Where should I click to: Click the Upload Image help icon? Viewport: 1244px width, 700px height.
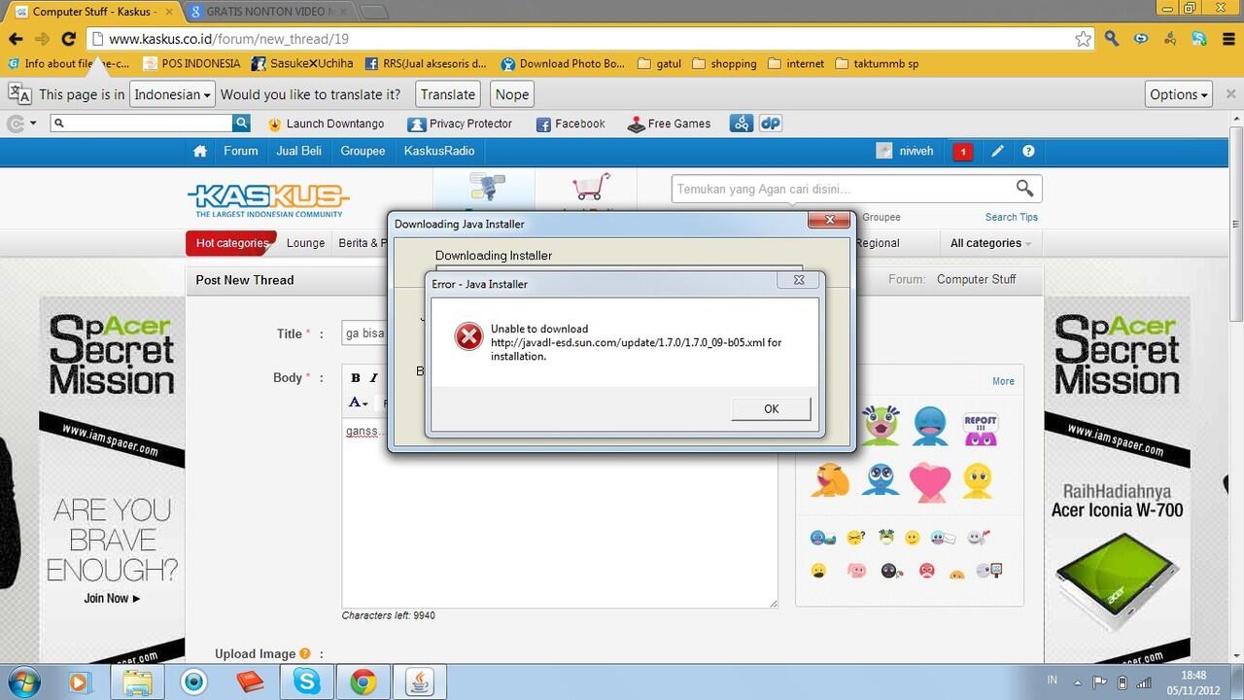(x=305, y=654)
